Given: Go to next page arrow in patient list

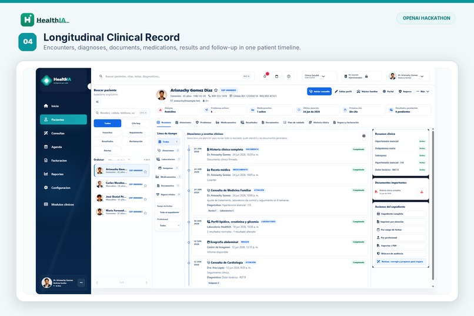Looking at the screenshot, I should pos(146,282).
